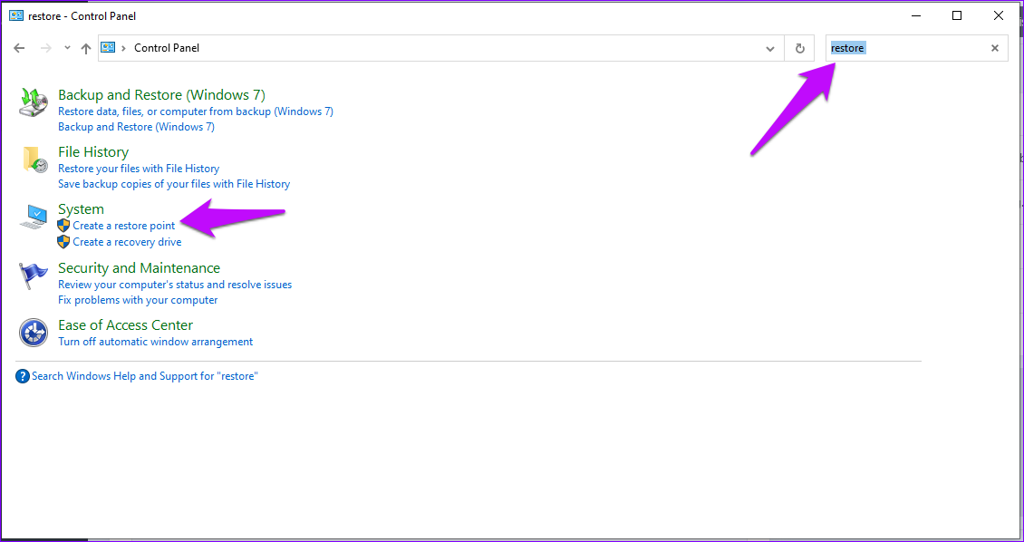The height and width of the screenshot is (542, 1024).
Task: Open Restore data, files, or computer from backup
Action: [x=196, y=111]
